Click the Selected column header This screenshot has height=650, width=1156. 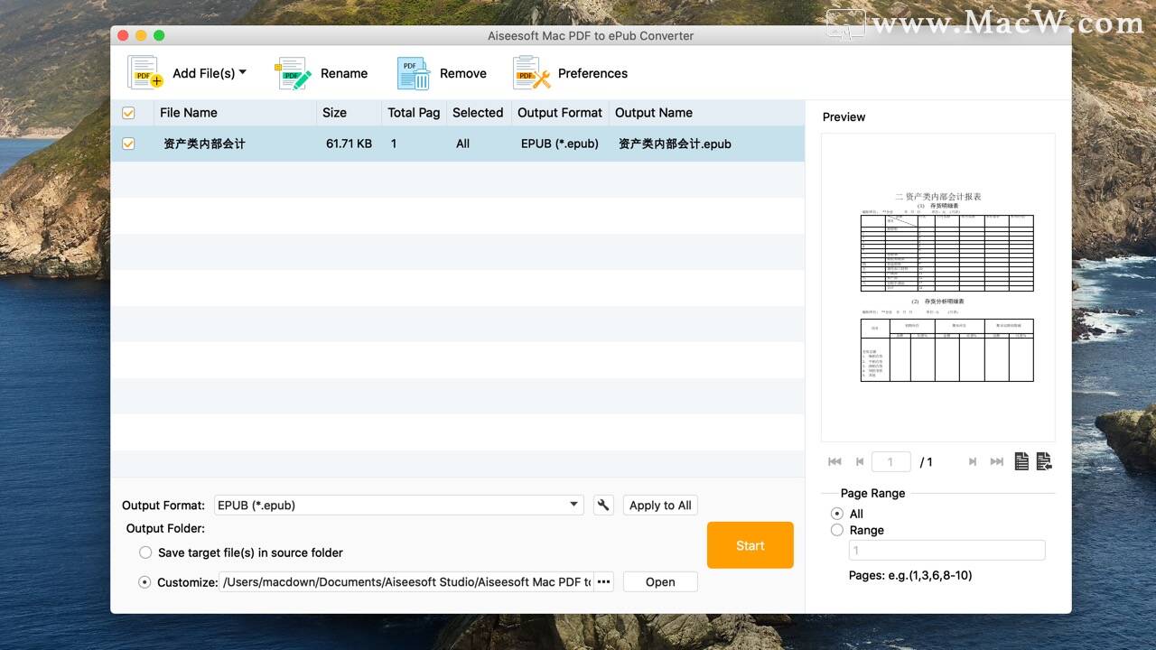[478, 113]
